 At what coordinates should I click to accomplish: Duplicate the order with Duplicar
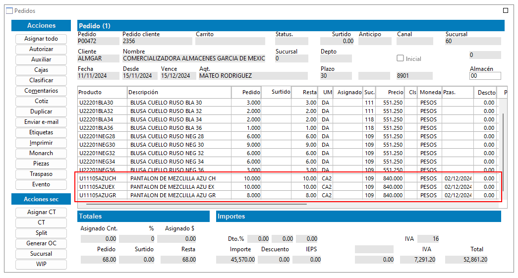41,111
